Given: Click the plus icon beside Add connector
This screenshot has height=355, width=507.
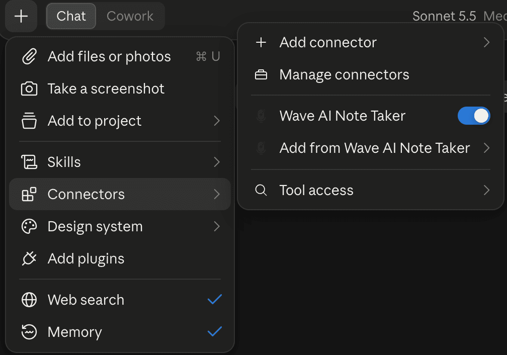Looking at the screenshot, I should (x=261, y=42).
